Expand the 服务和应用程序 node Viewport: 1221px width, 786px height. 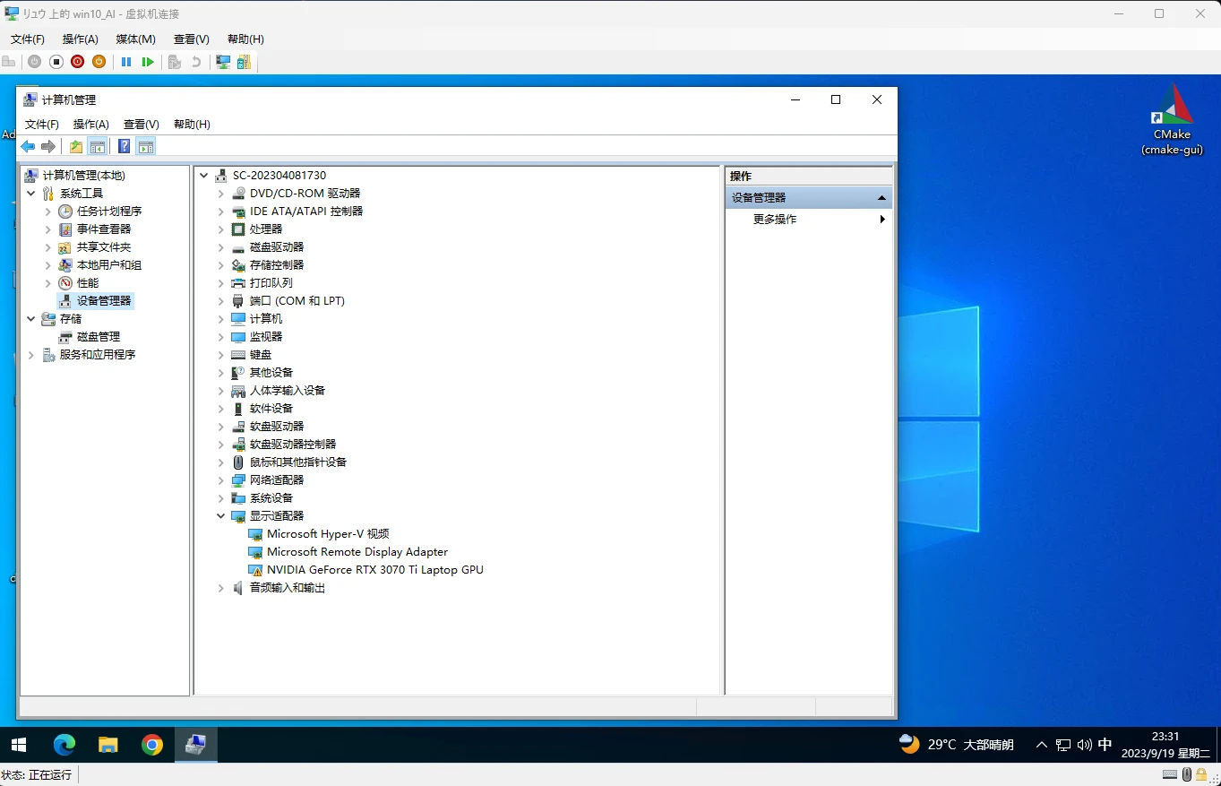(x=31, y=355)
